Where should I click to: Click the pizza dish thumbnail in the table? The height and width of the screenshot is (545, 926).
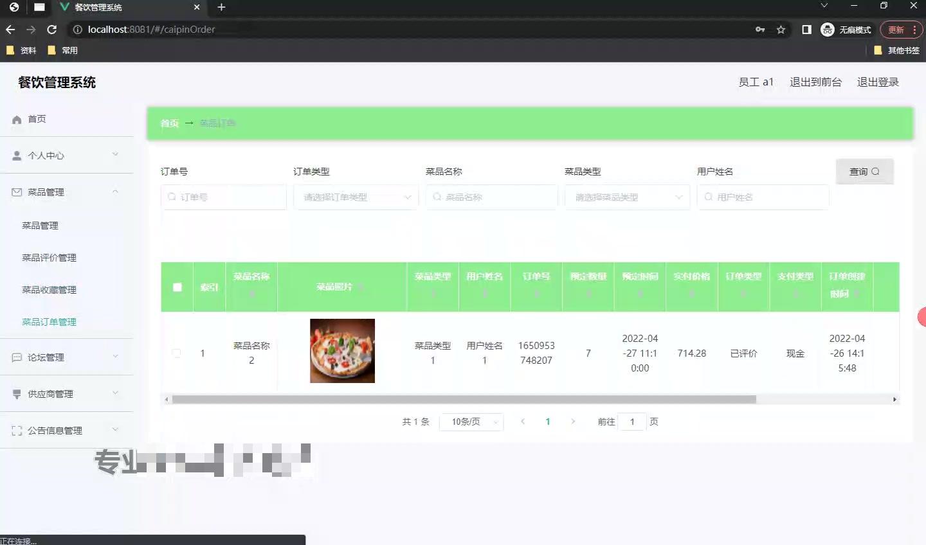[342, 351]
